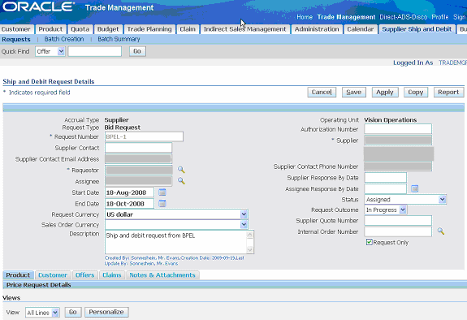
Task: Click Quick Find text field
Action: pos(95,51)
